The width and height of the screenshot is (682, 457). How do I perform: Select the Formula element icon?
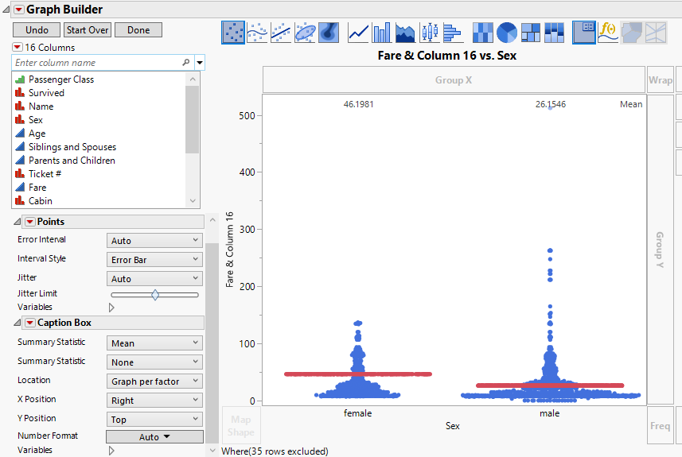608,33
